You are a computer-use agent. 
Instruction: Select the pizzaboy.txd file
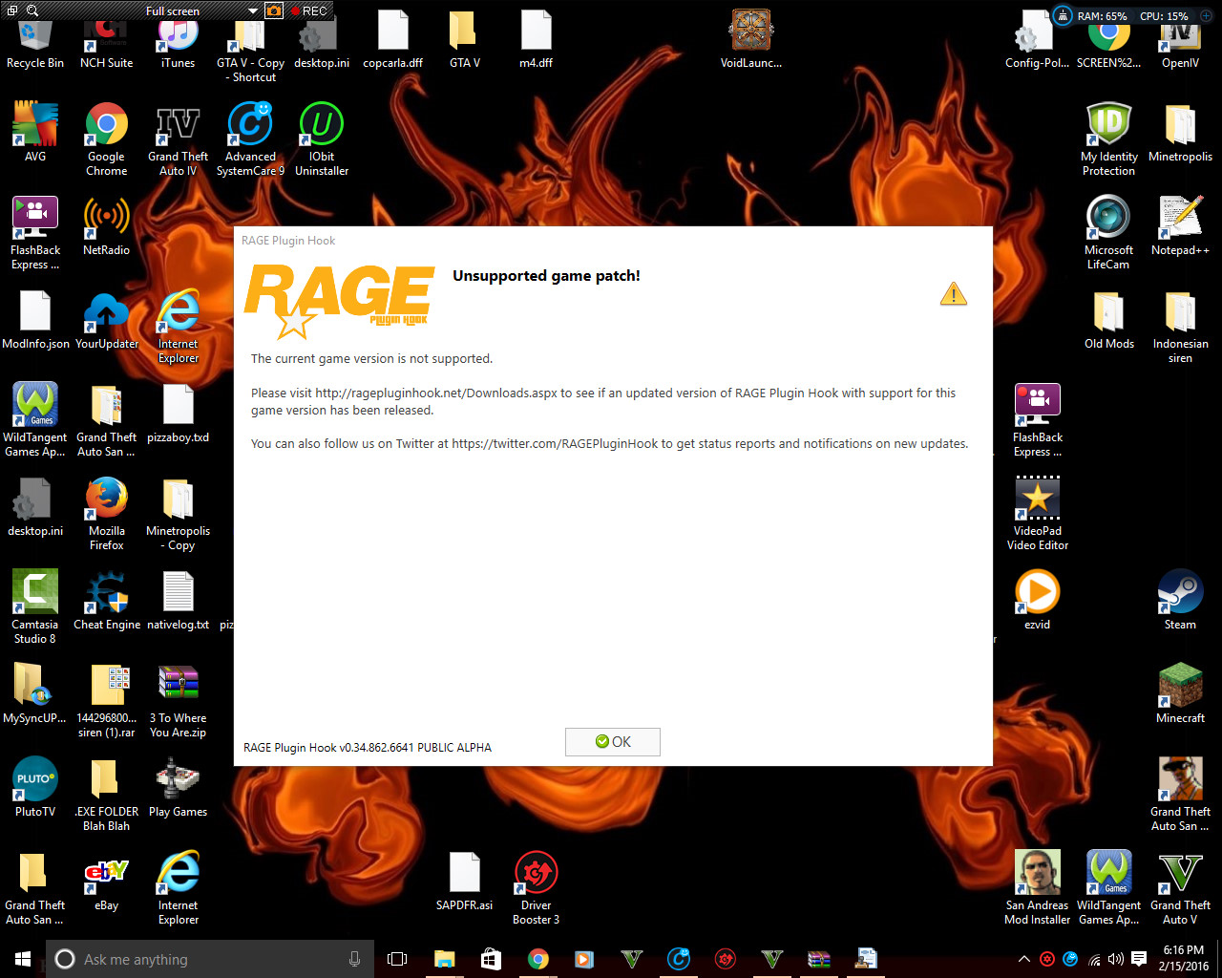click(178, 414)
